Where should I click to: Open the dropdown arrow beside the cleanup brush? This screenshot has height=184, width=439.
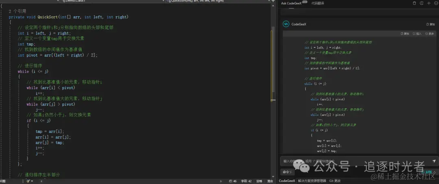click(x=32, y=181)
